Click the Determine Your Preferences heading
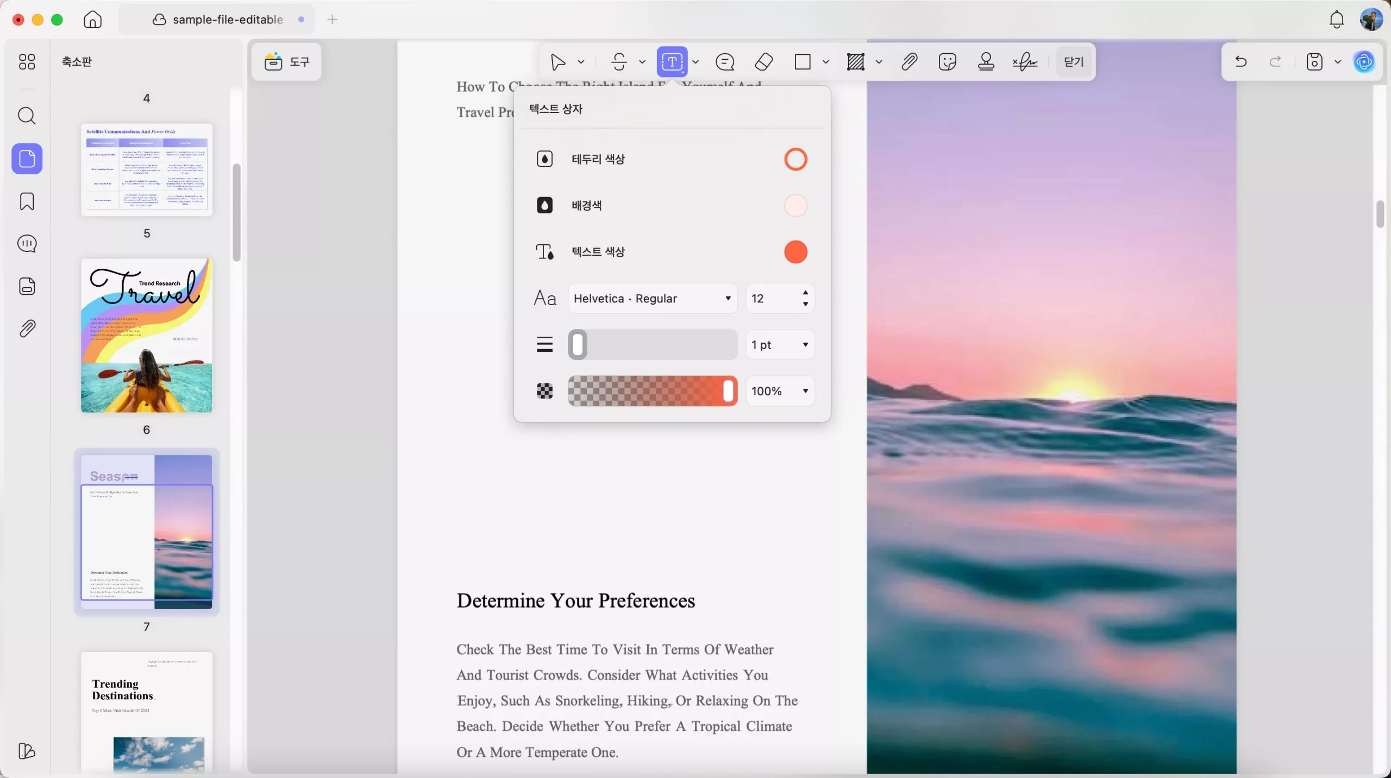This screenshot has height=778, width=1391. [575, 600]
